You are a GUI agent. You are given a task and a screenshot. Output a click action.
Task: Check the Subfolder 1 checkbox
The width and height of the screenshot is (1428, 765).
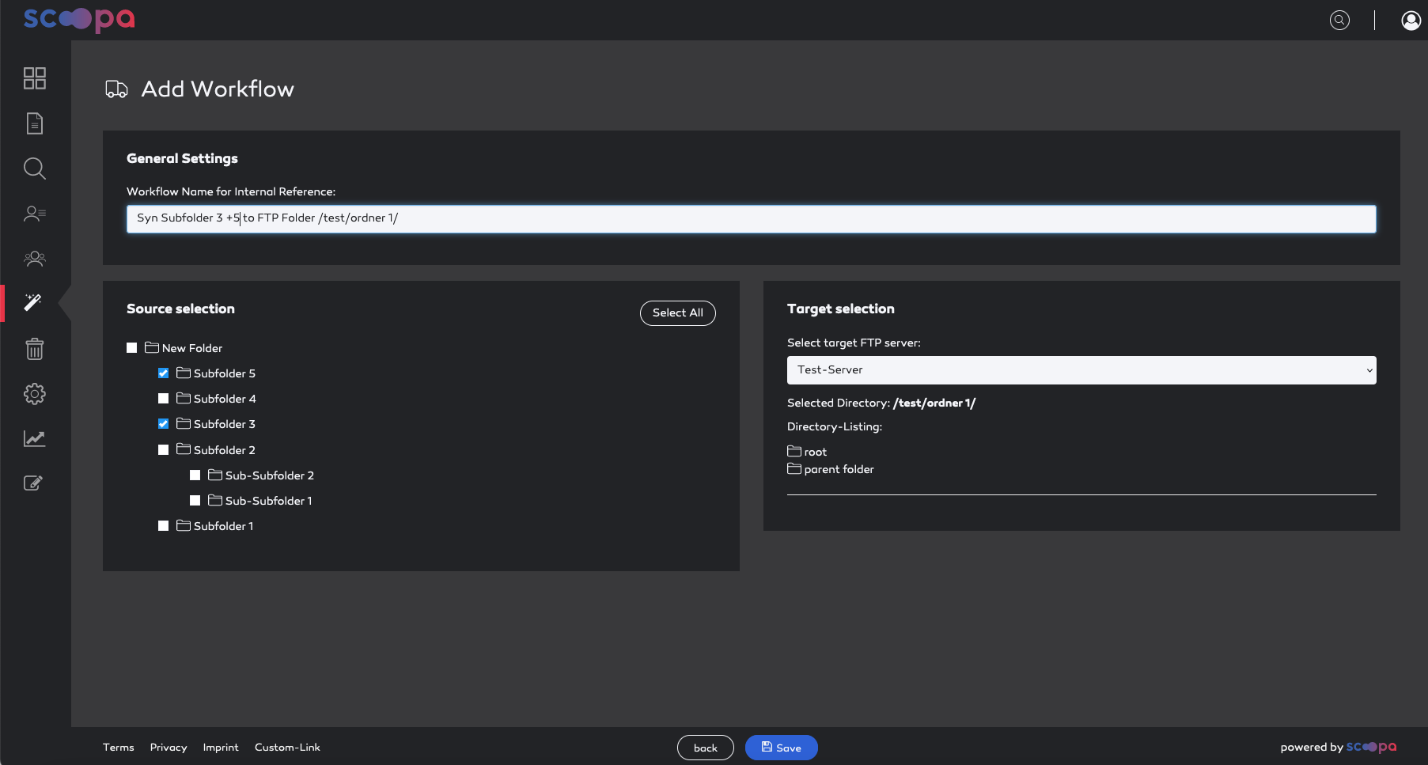tap(164, 526)
